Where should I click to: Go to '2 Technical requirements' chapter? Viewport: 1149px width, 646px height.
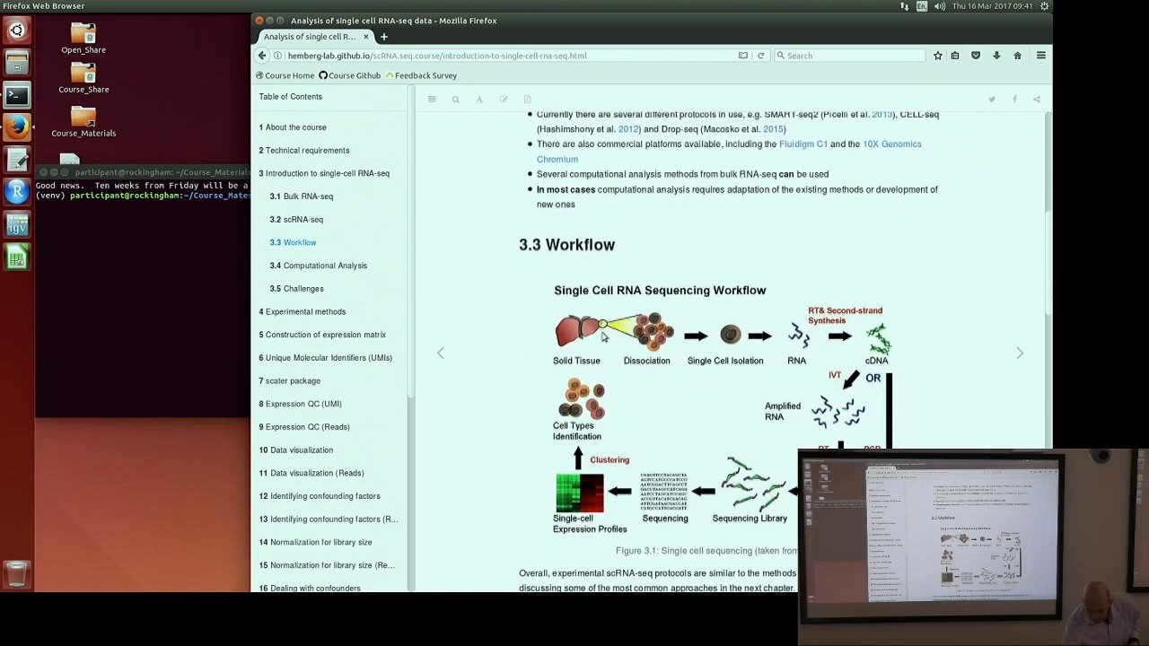(304, 151)
